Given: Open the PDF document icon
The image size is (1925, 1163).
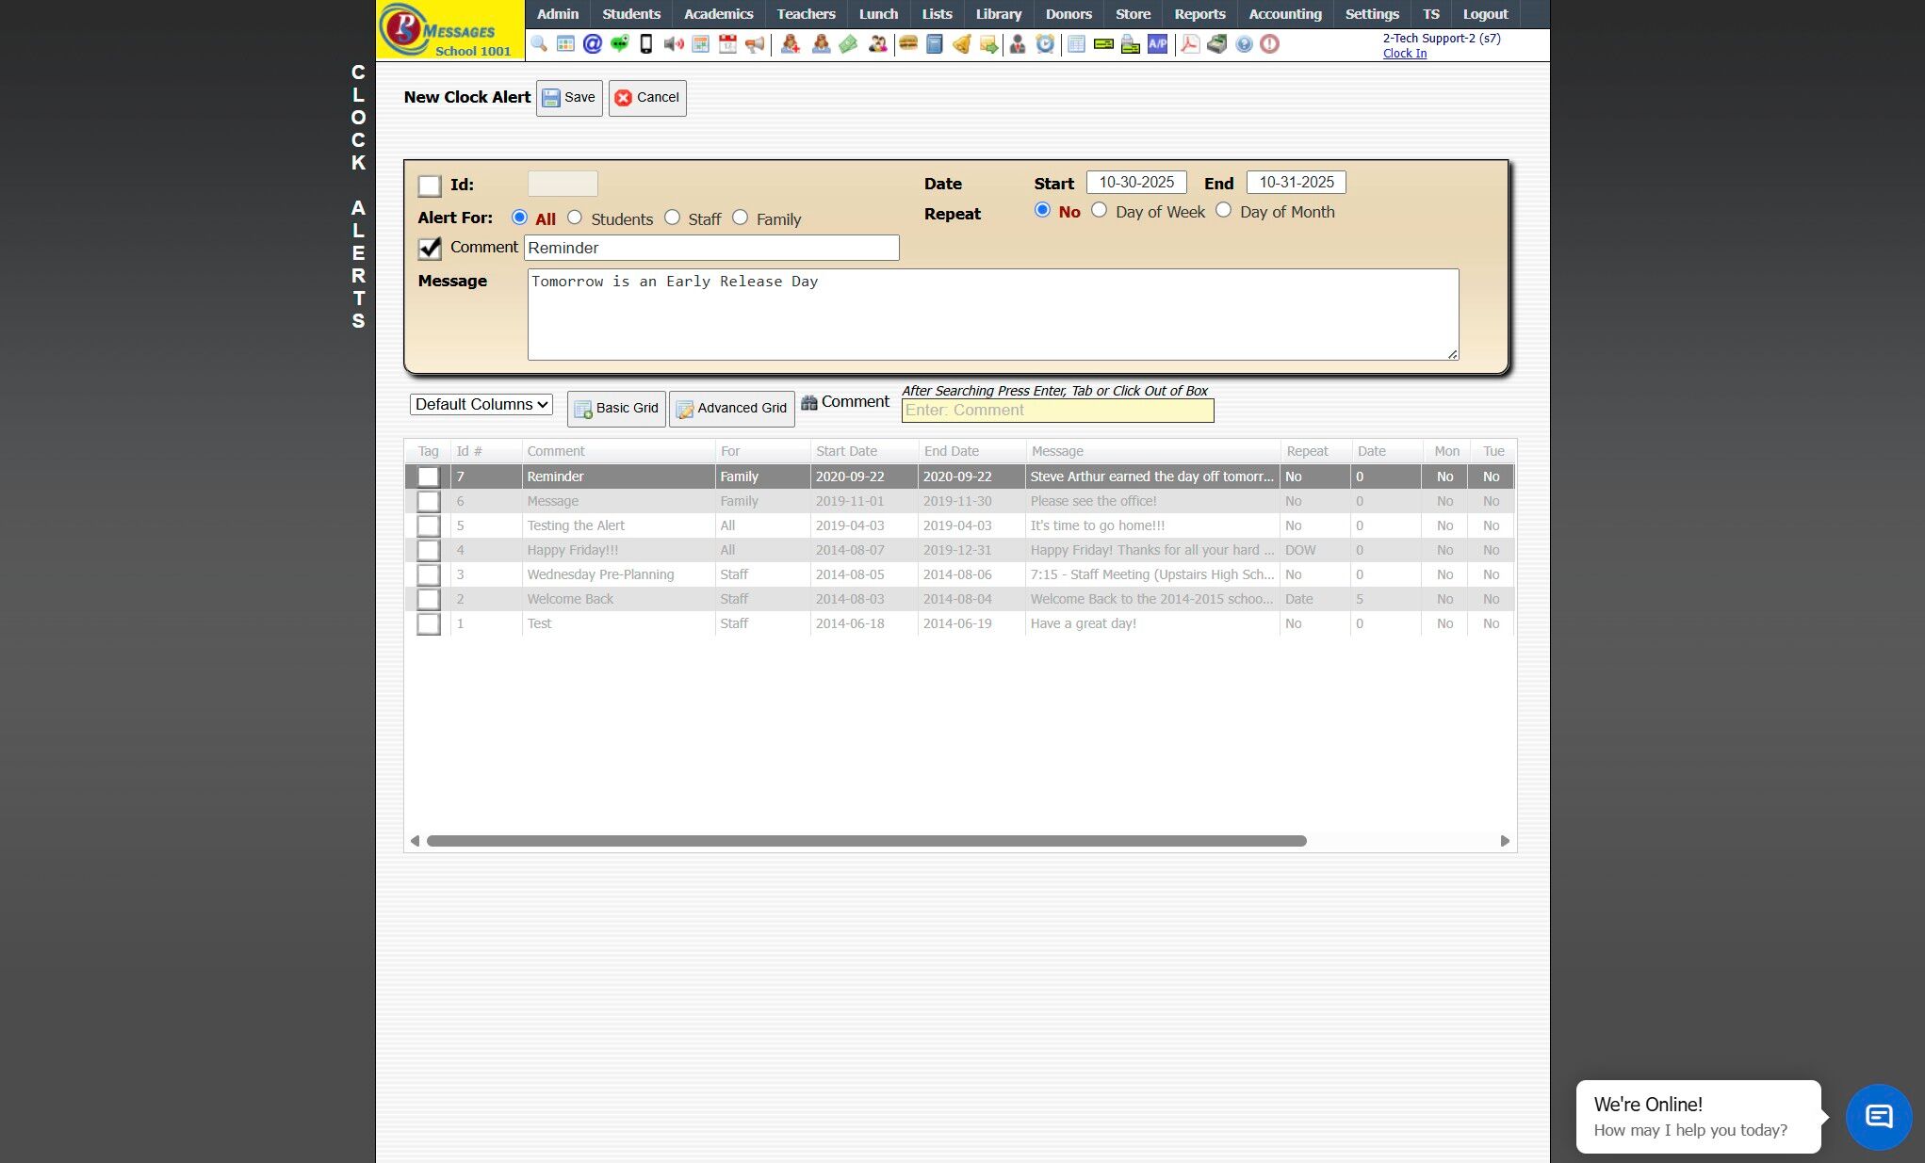Looking at the screenshot, I should click(x=1190, y=44).
